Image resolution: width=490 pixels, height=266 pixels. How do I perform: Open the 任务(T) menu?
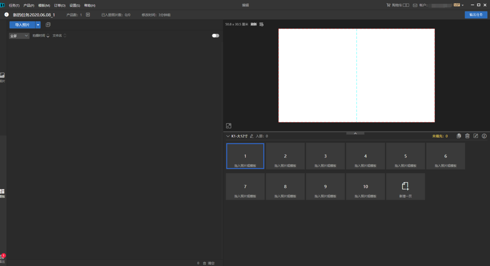click(x=14, y=6)
